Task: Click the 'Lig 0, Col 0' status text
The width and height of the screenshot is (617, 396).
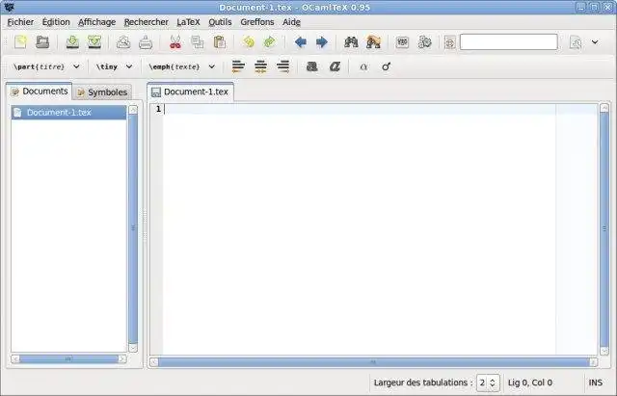Action: (529, 383)
